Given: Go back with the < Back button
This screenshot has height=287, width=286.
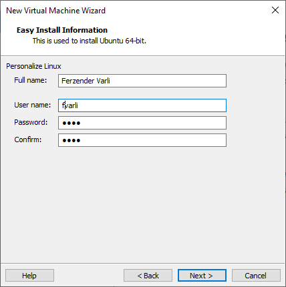Looking at the screenshot, I should click(x=148, y=276).
